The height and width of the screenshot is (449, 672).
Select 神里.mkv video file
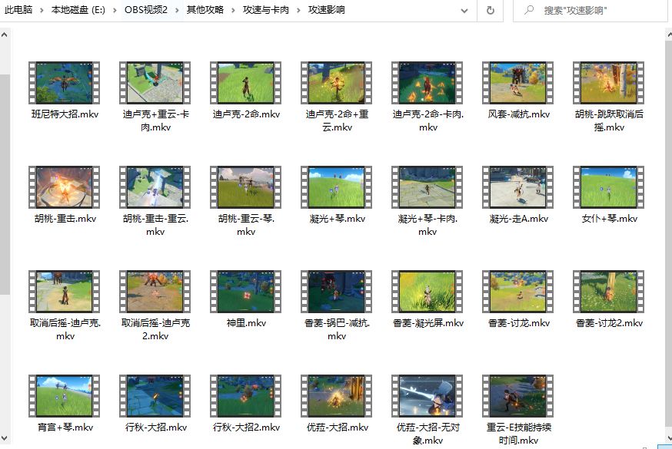[245, 299]
